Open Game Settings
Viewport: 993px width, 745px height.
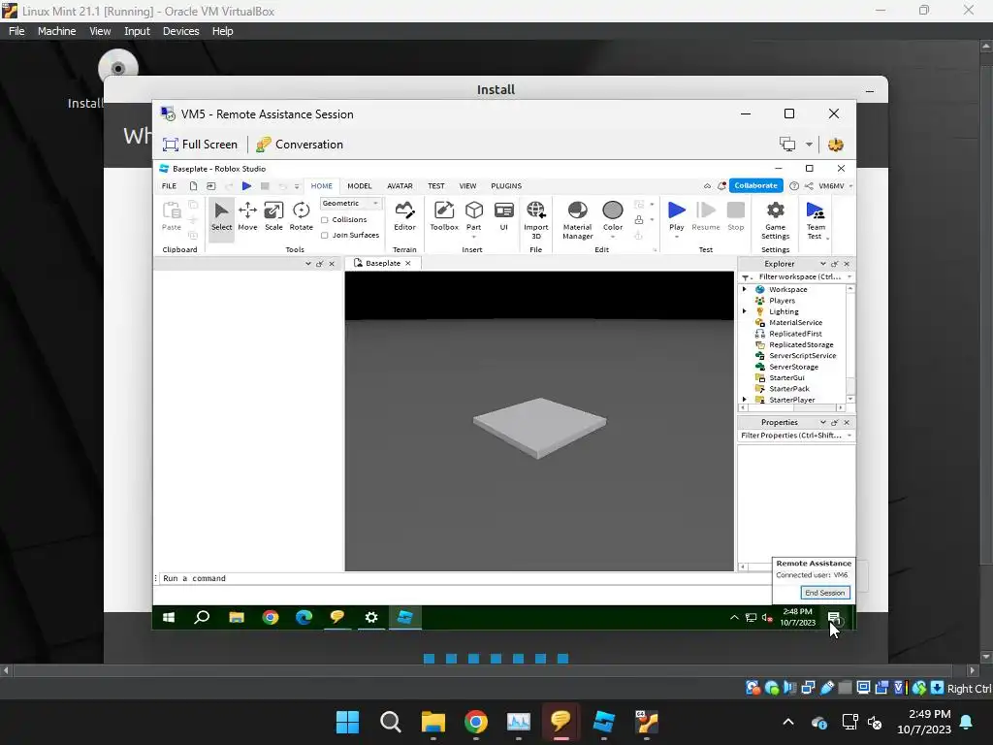[x=775, y=220]
